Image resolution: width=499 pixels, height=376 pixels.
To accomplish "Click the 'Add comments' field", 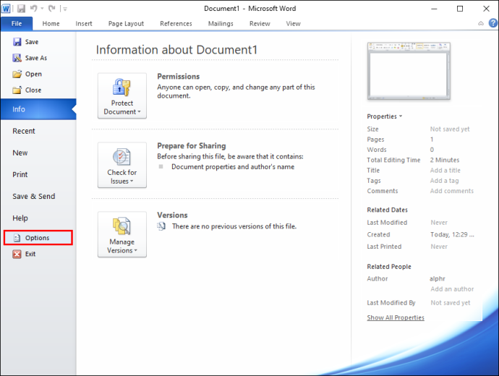I will [x=451, y=191].
